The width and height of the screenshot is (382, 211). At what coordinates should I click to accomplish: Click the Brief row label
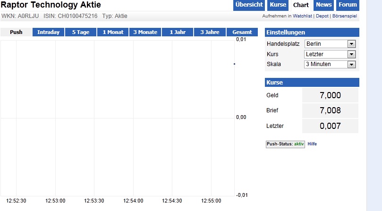coord(272,110)
